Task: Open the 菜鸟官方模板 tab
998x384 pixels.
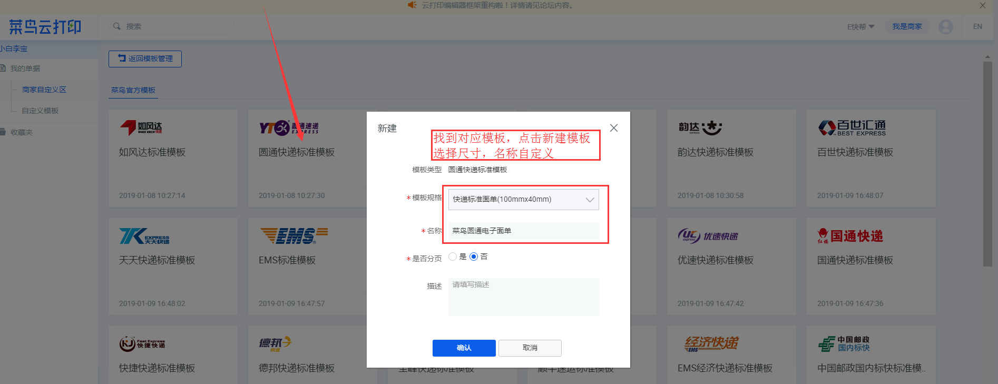Action: click(133, 90)
